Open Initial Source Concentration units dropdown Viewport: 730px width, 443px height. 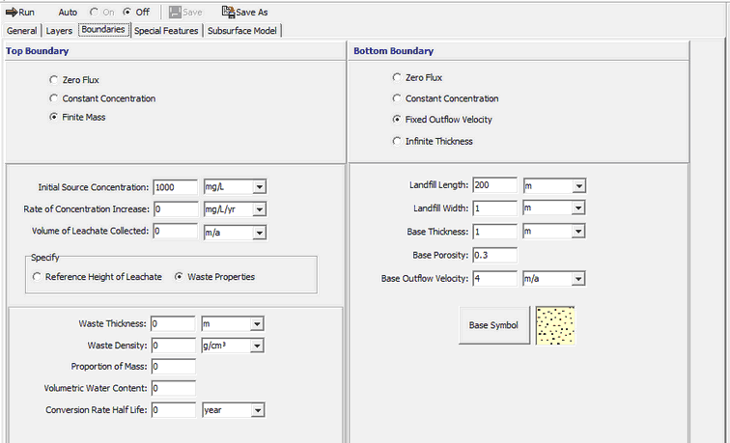tap(258, 186)
